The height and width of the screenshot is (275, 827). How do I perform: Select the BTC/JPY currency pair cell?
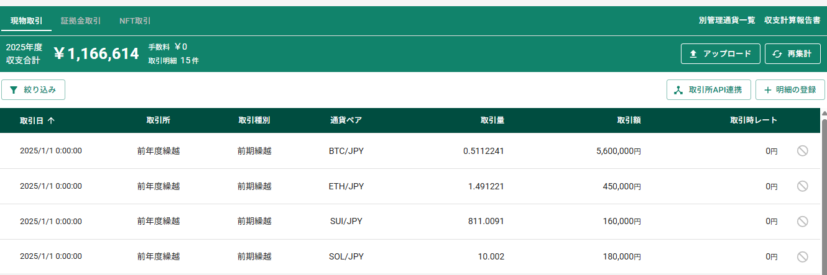(346, 150)
